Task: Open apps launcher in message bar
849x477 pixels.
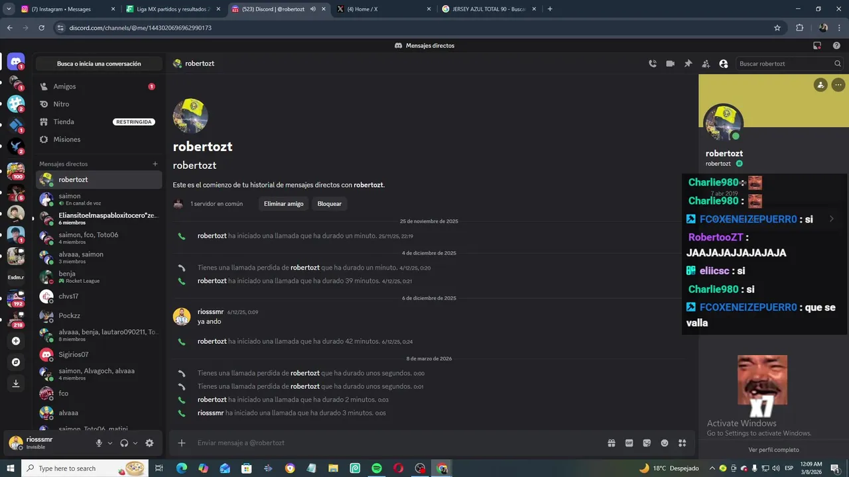Action: coord(682,443)
